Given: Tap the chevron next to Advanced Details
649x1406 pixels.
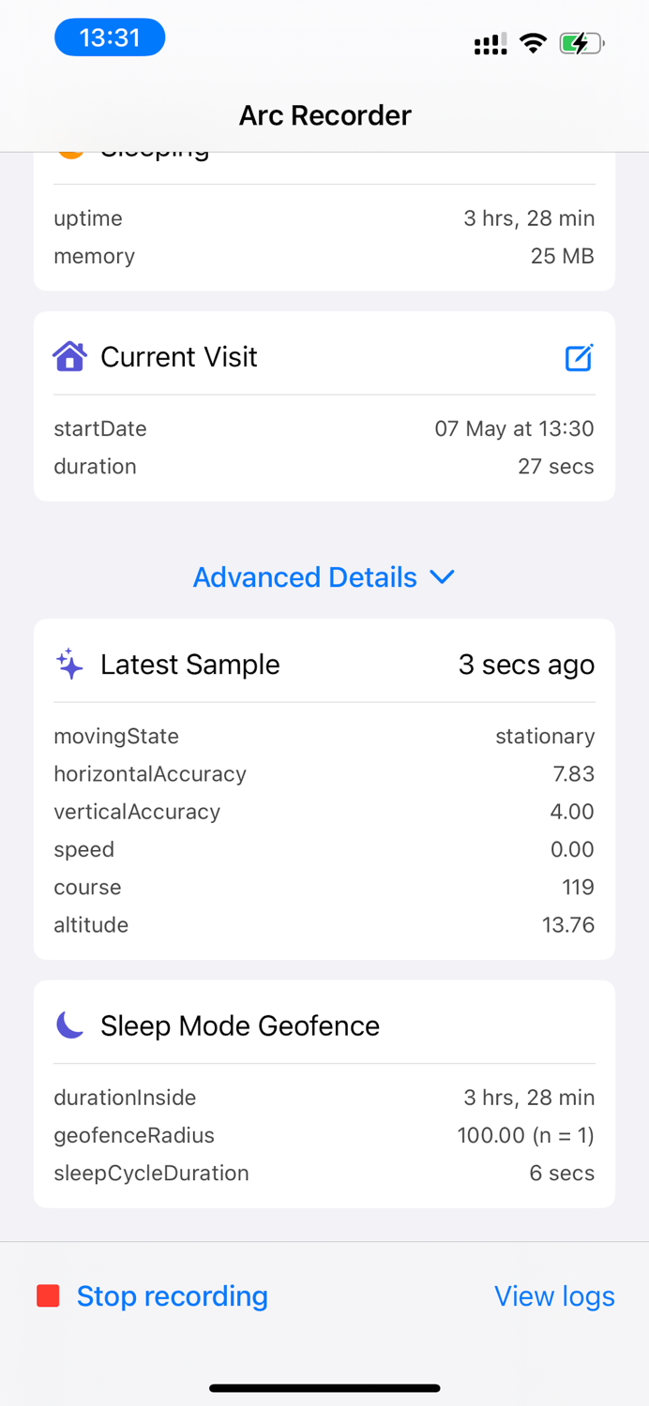Looking at the screenshot, I should [x=442, y=577].
